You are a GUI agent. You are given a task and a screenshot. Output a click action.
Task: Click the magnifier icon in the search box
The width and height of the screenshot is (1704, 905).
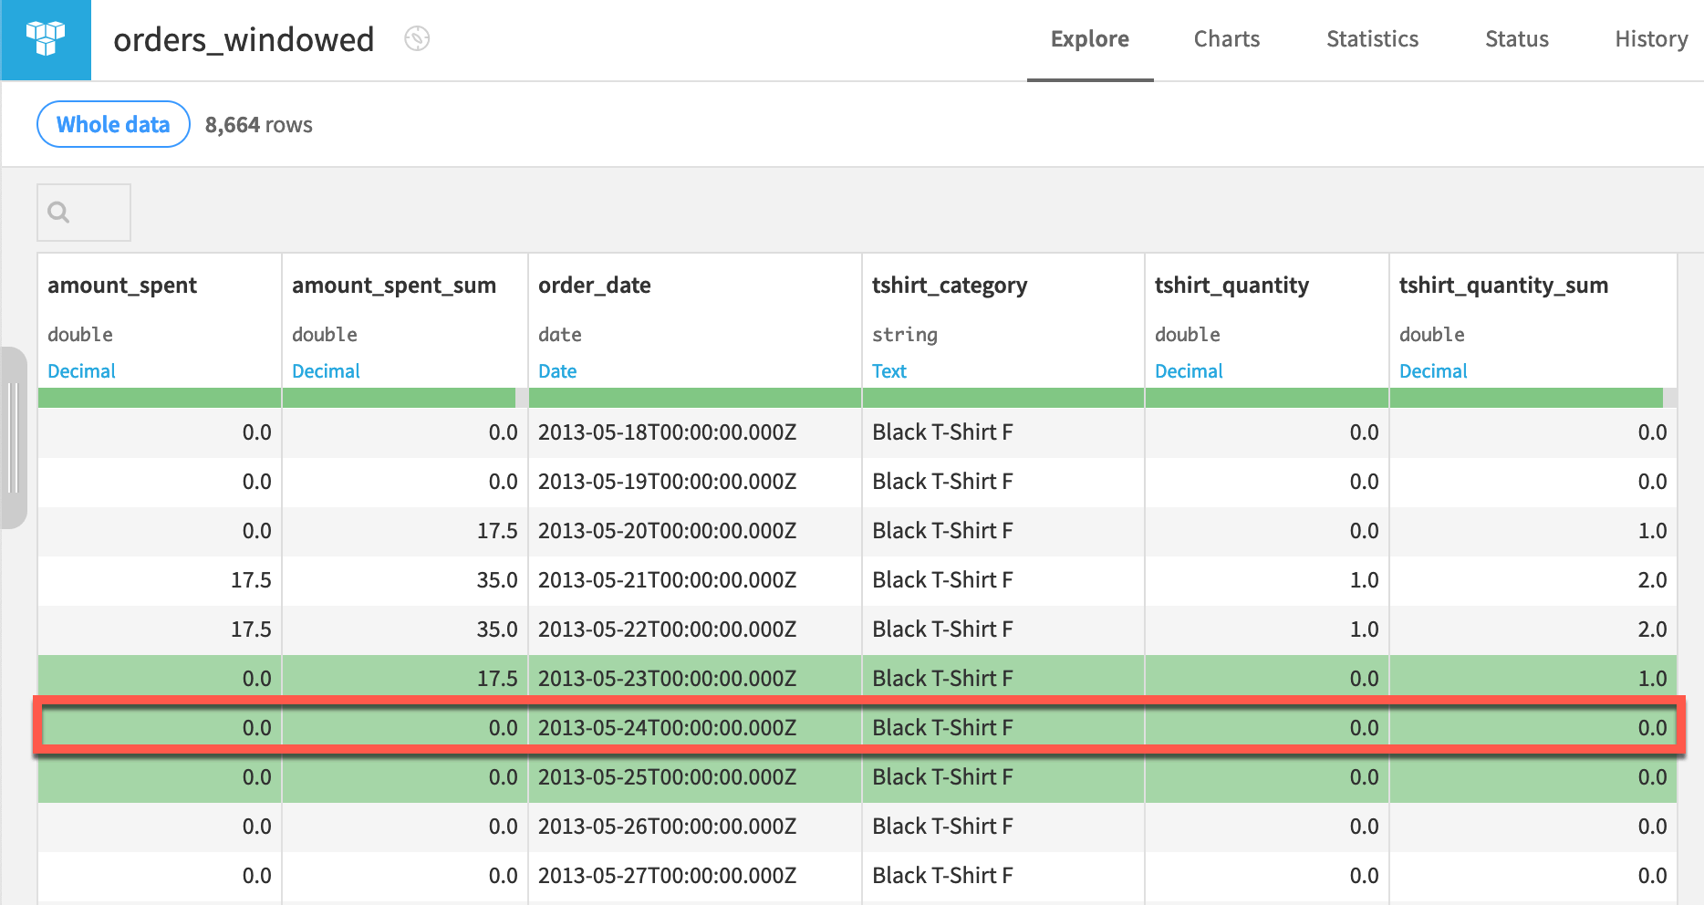[58, 212]
